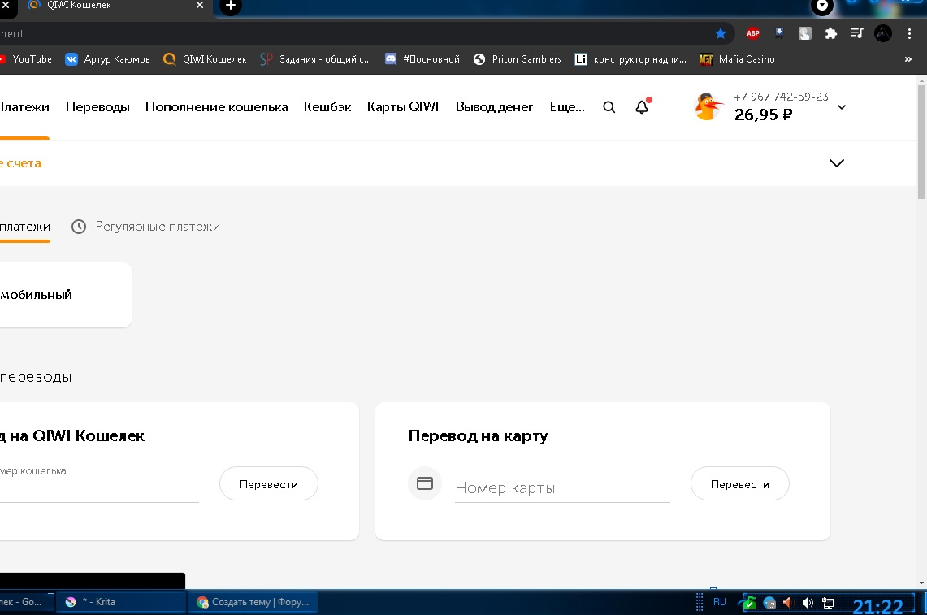Open Mafia Casino bookmark
Viewport: 927px width, 615px height.
(x=737, y=59)
